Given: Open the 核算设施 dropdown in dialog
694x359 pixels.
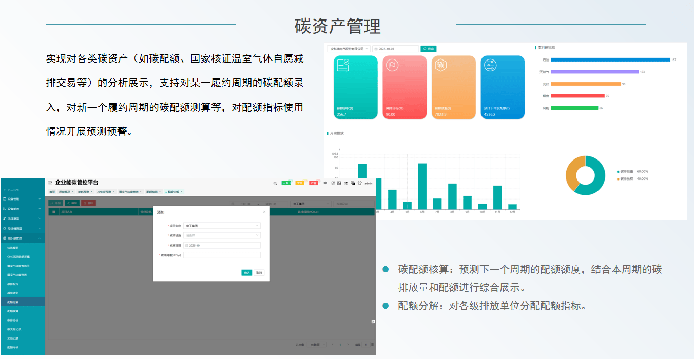Looking at the screenshot, I should coord(222,235).
